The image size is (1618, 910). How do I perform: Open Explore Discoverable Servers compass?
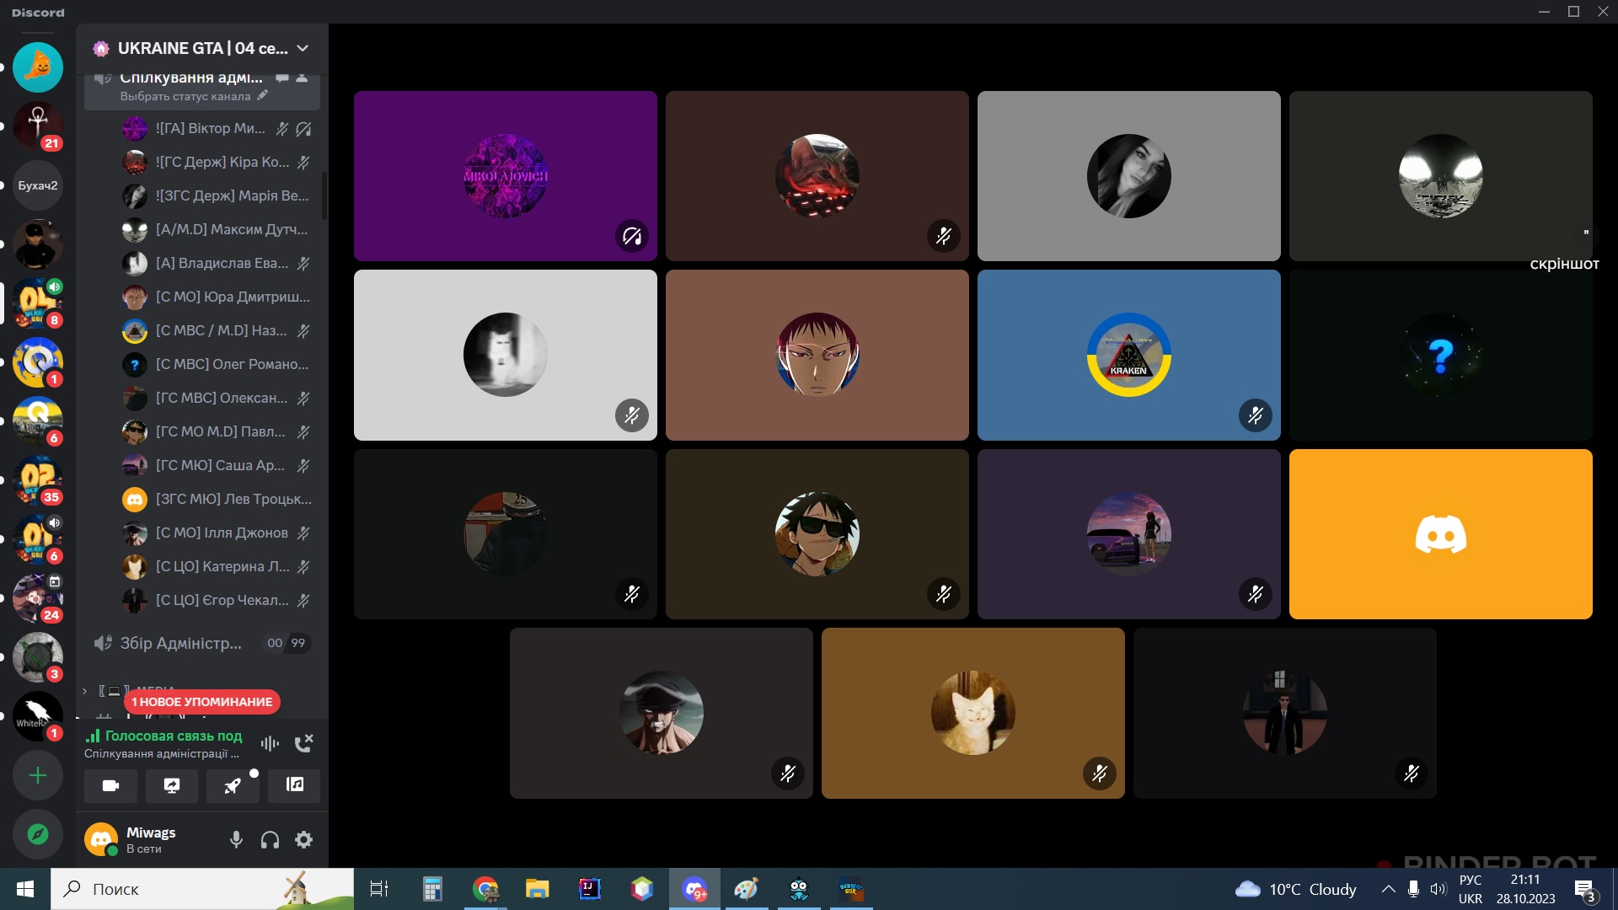point(38,834)
